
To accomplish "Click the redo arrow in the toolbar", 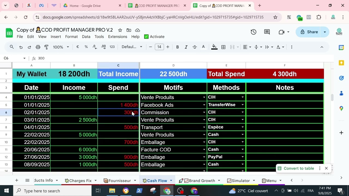I will coord(29,47).
